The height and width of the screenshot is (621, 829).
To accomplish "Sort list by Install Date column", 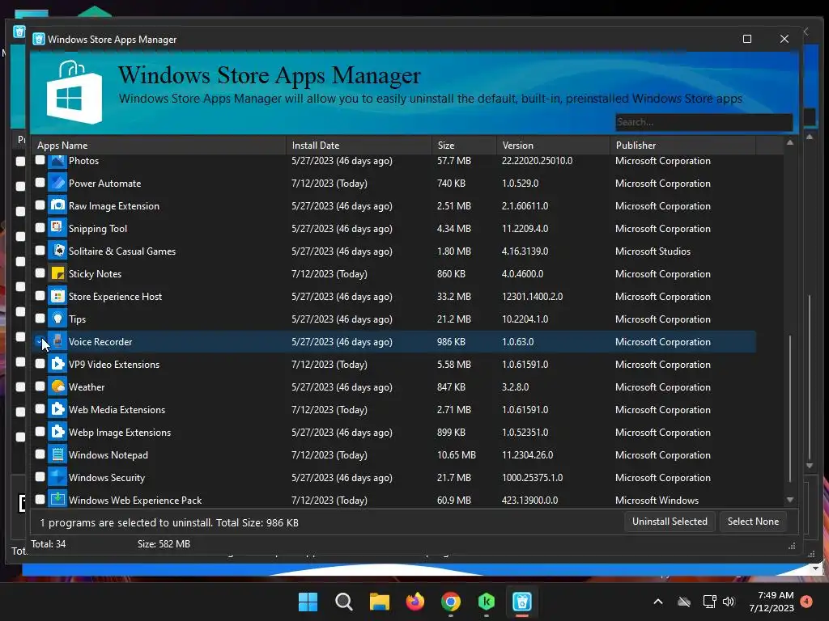I will coord(359,146).
